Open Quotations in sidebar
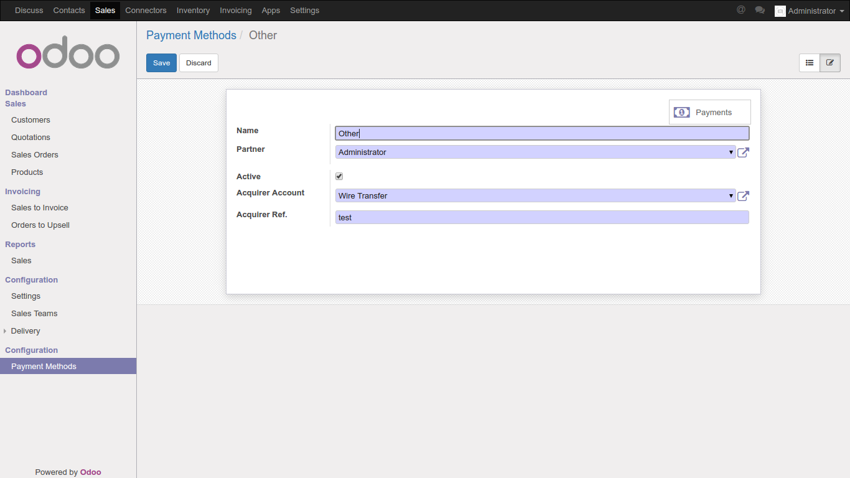 [x=68, y=138]
